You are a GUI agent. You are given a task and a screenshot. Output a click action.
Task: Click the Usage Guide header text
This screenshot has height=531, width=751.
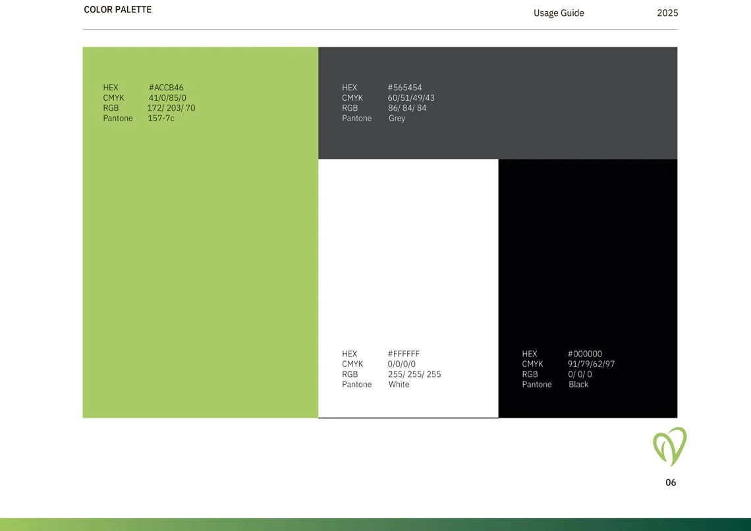559,13
